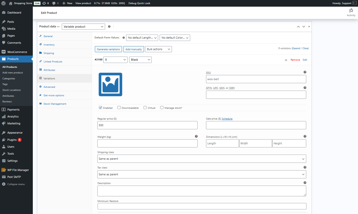Click the Generate variations button
The height and width of the screenshot is (214, 358).
click(x=108, y=49)
